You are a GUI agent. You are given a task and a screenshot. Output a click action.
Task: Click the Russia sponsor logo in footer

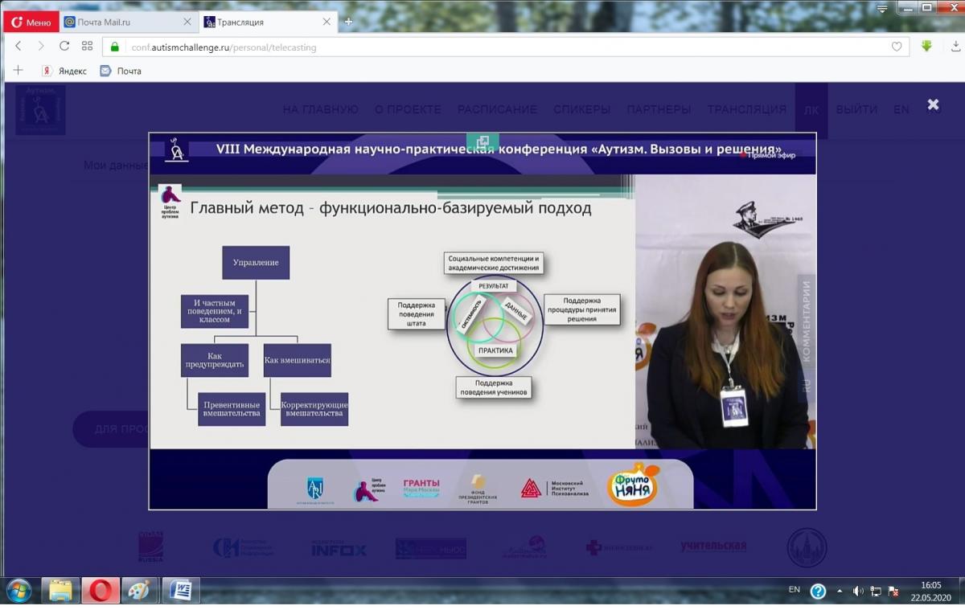(x=150, y=547)
